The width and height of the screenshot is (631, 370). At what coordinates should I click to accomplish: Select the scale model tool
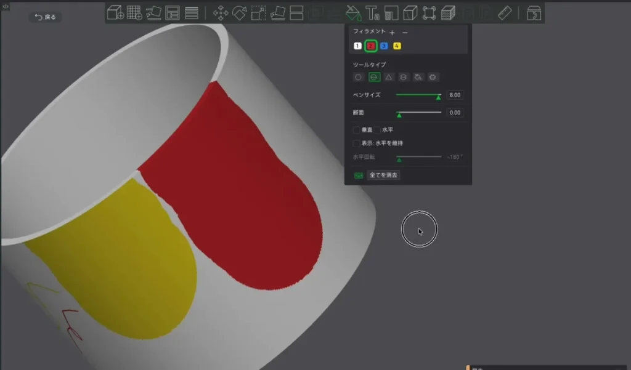tap(258, 13)
